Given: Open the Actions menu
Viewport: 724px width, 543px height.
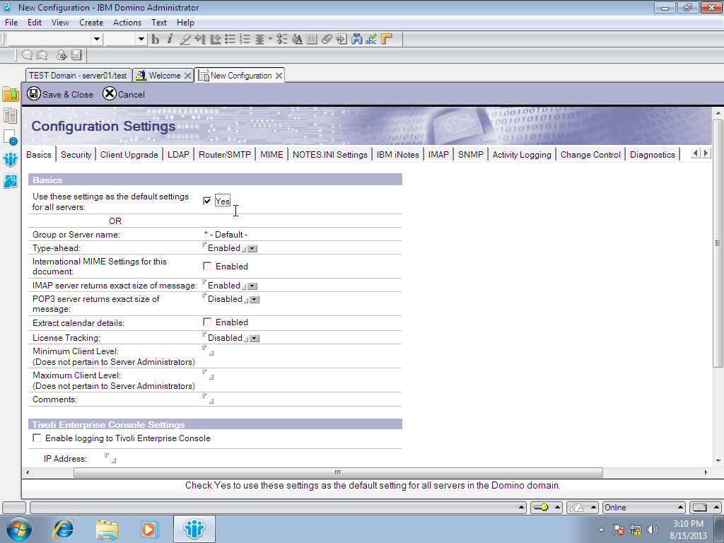Looking at the screenshot, I should (127, 23).
